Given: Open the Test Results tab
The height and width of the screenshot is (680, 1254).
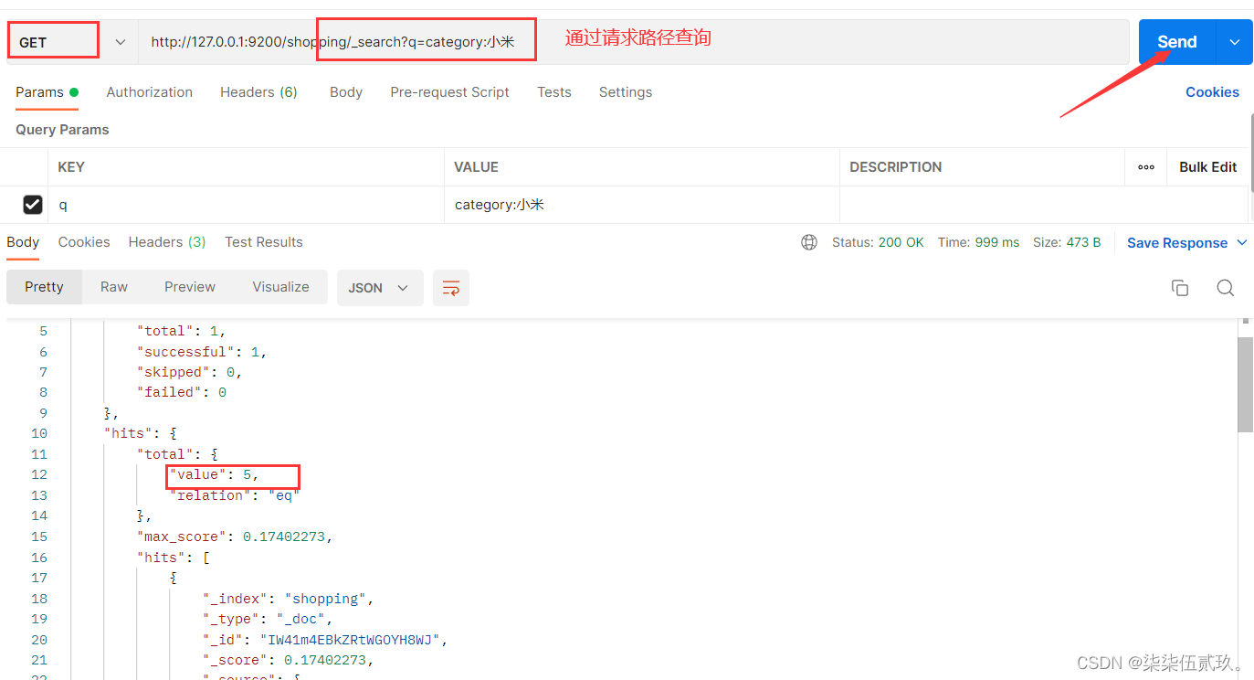Looking at the screenshot, I should (264, 242).
